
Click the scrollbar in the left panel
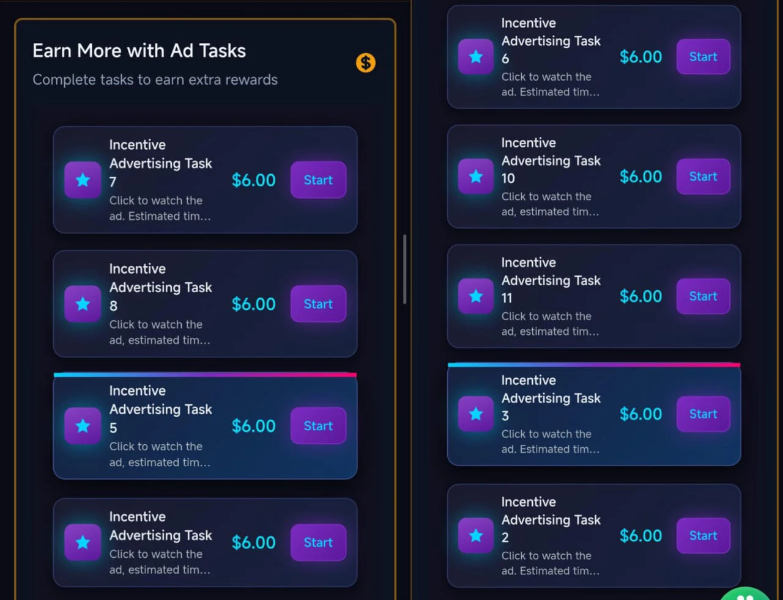pos(405,269)
